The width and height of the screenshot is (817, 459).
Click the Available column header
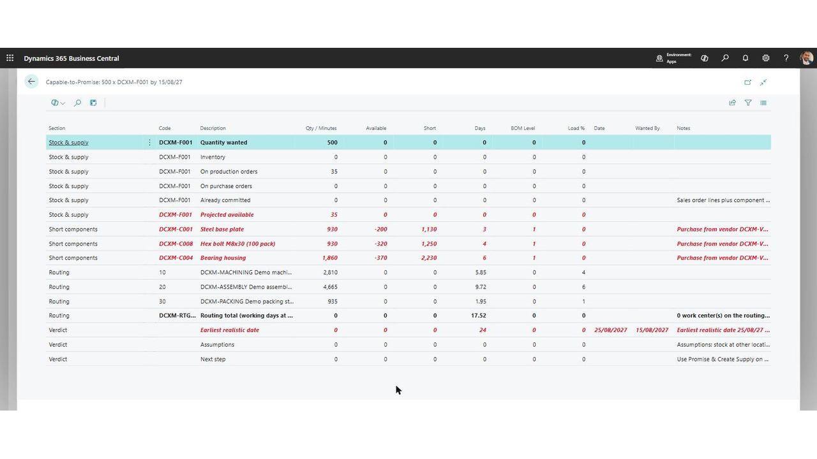pyautogui.click(x=376, y=128)
